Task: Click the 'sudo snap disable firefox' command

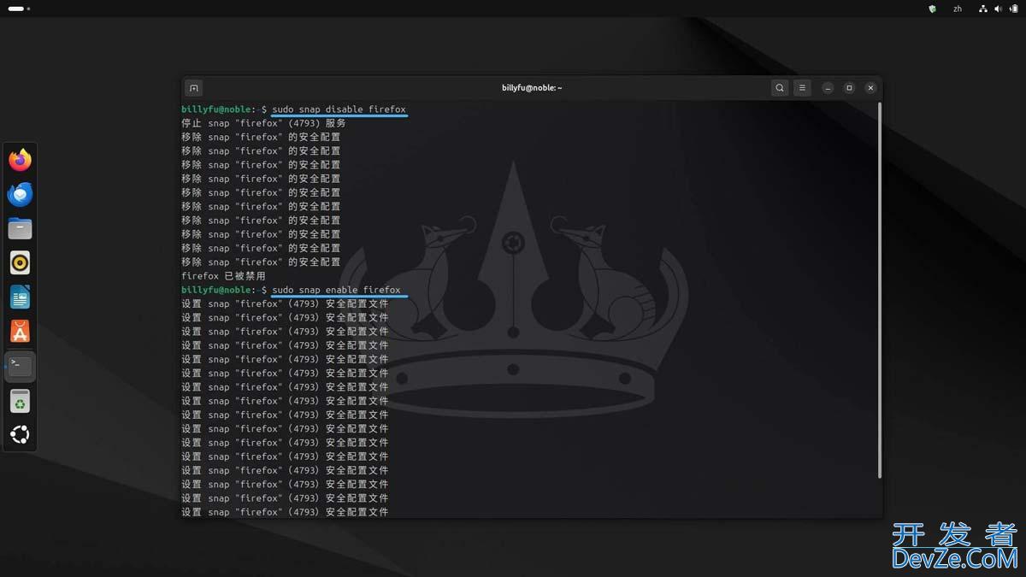Action: point(339,109)
